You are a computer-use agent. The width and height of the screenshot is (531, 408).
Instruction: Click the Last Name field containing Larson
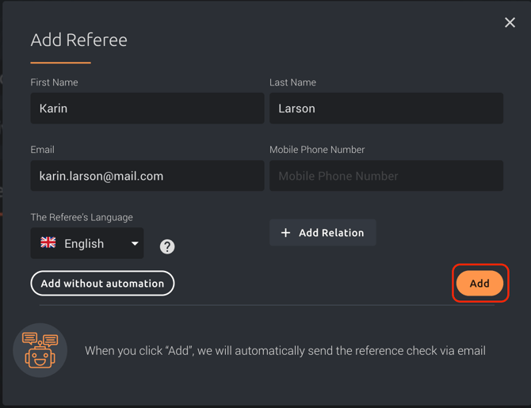coord(386,109)
